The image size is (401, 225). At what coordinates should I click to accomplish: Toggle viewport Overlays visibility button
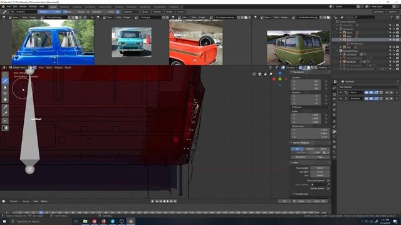click(283, 67)
